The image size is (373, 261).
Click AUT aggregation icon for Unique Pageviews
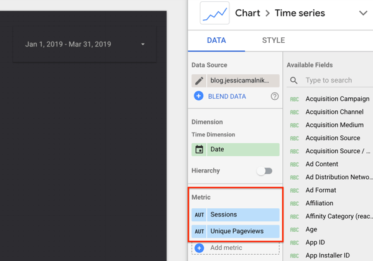pos(199,231)
